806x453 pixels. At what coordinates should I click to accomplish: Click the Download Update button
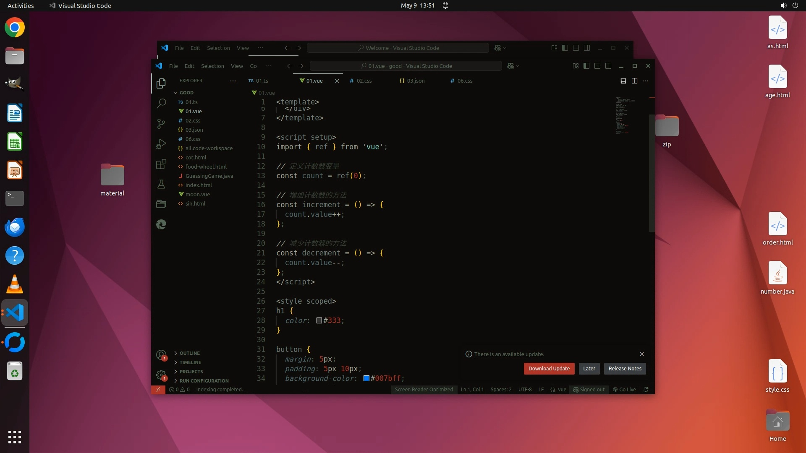click(549, 369)
